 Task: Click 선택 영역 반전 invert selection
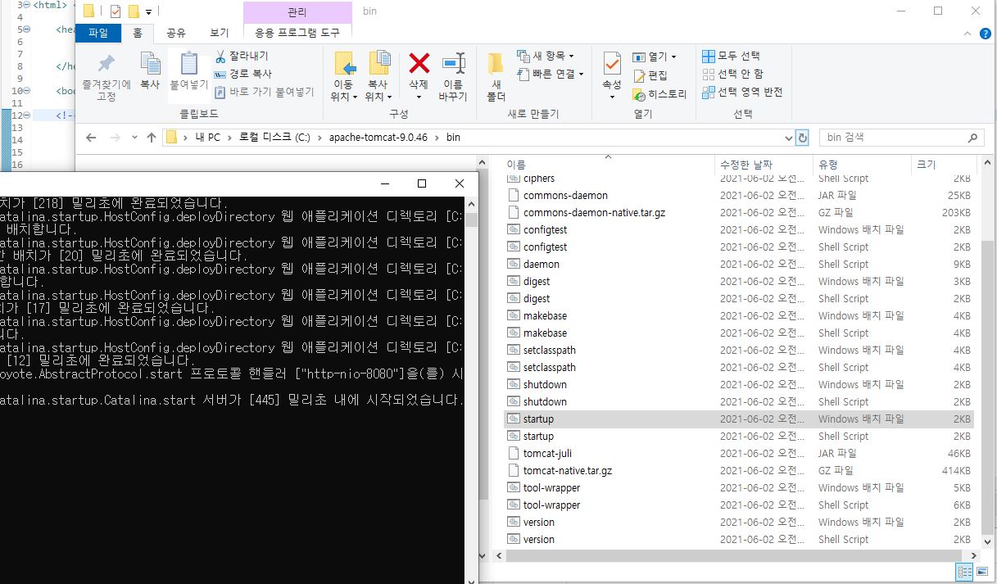click(743, 92)
